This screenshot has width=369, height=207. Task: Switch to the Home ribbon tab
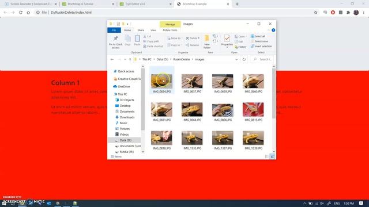coord(127,30)
